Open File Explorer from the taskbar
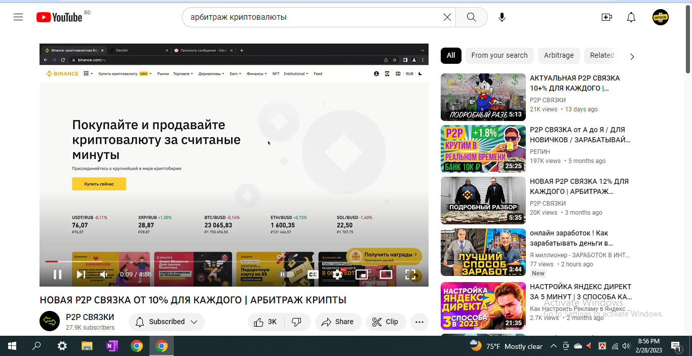Viewport: 692px width, 356px height. point(87,346)
